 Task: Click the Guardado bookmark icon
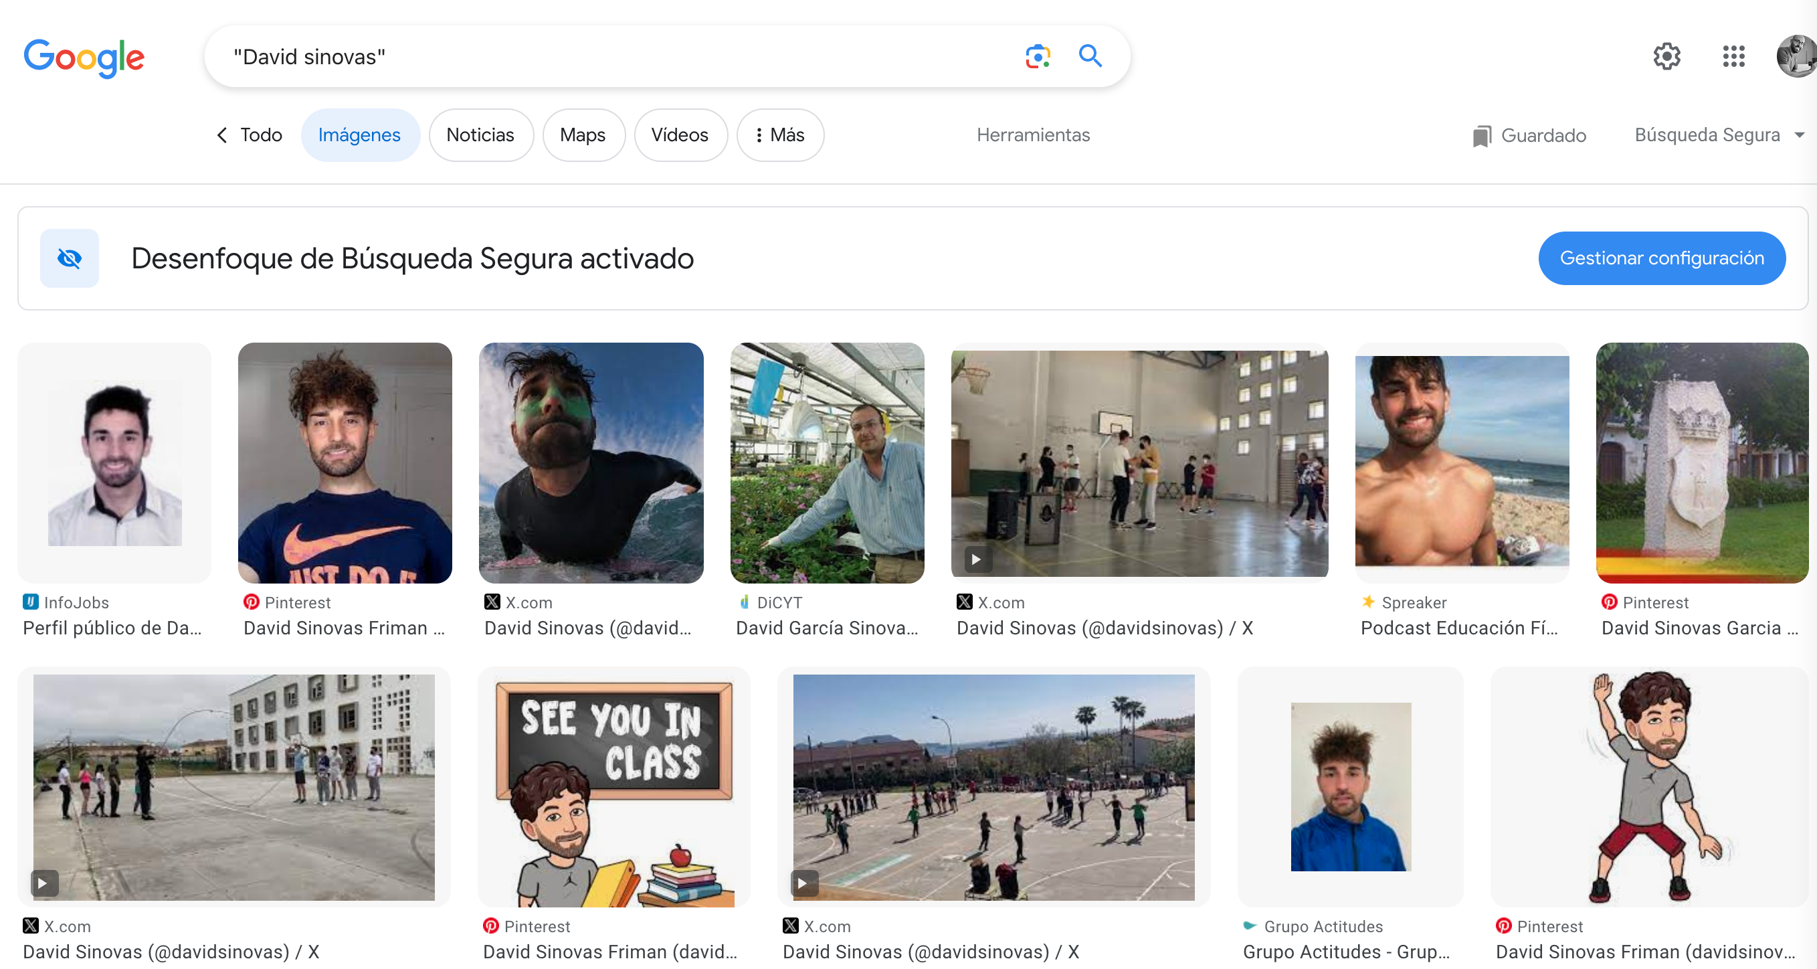(x=1485, y=135)
